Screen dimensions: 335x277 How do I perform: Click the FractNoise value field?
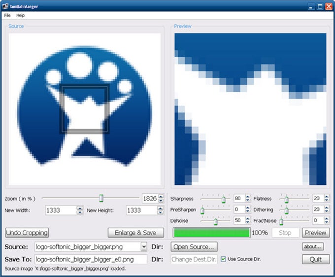(318, 220)
